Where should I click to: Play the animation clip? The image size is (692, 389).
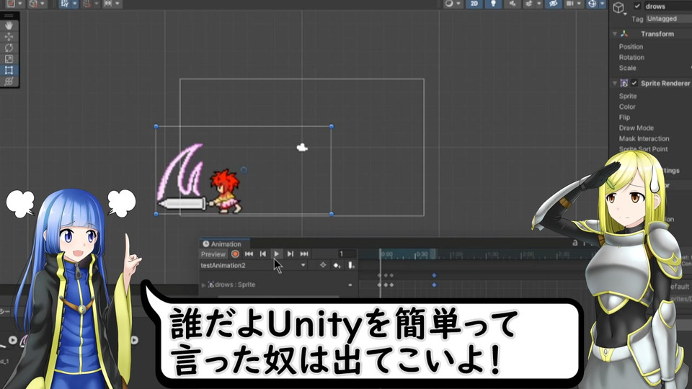click(277, 254)
